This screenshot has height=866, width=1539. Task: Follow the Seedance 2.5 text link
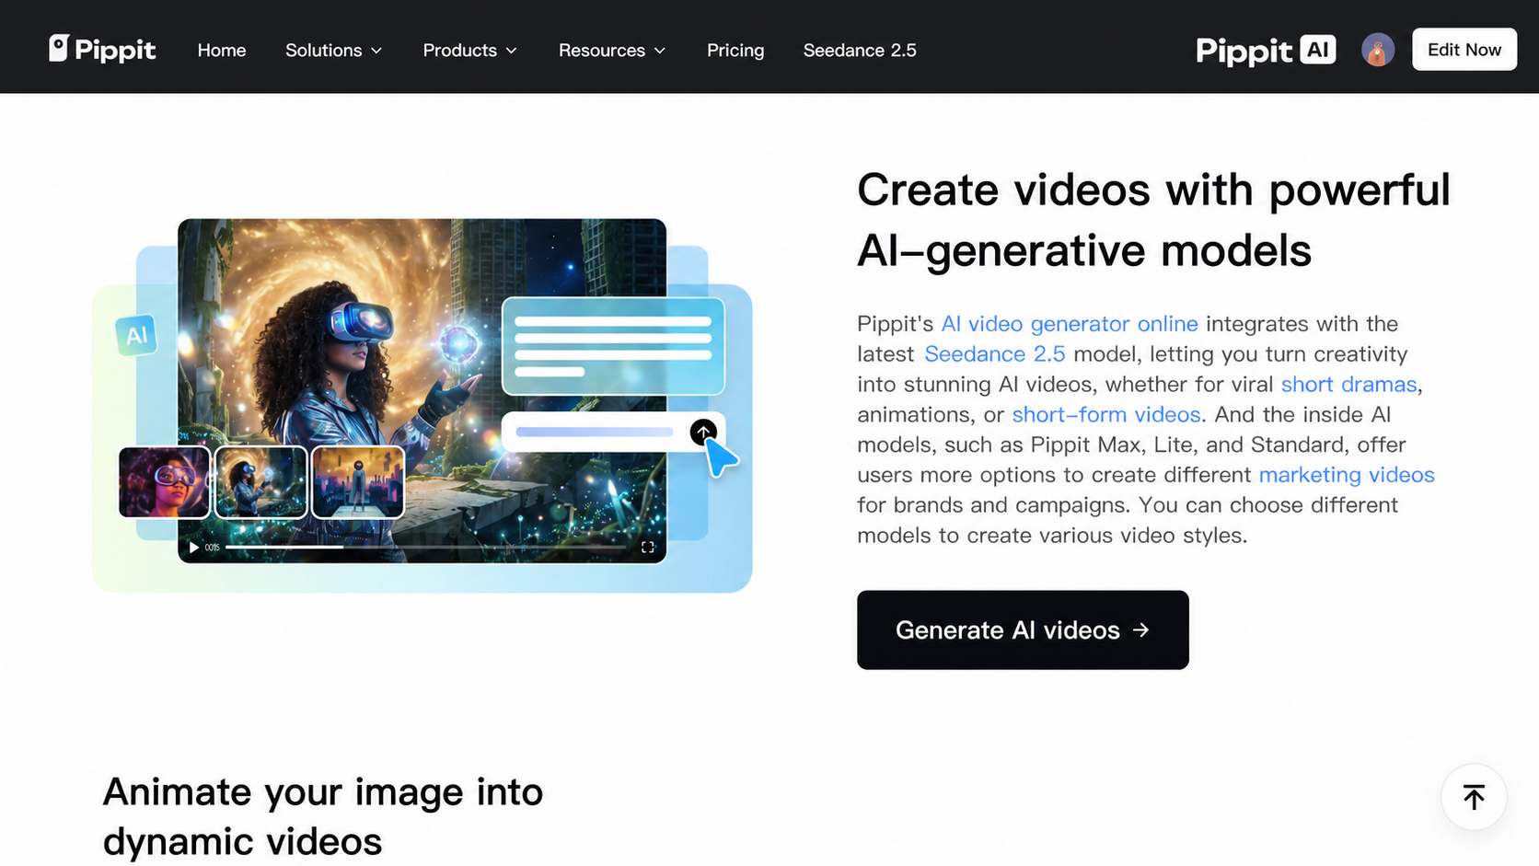pyautogui.click(x=995, y=354)
